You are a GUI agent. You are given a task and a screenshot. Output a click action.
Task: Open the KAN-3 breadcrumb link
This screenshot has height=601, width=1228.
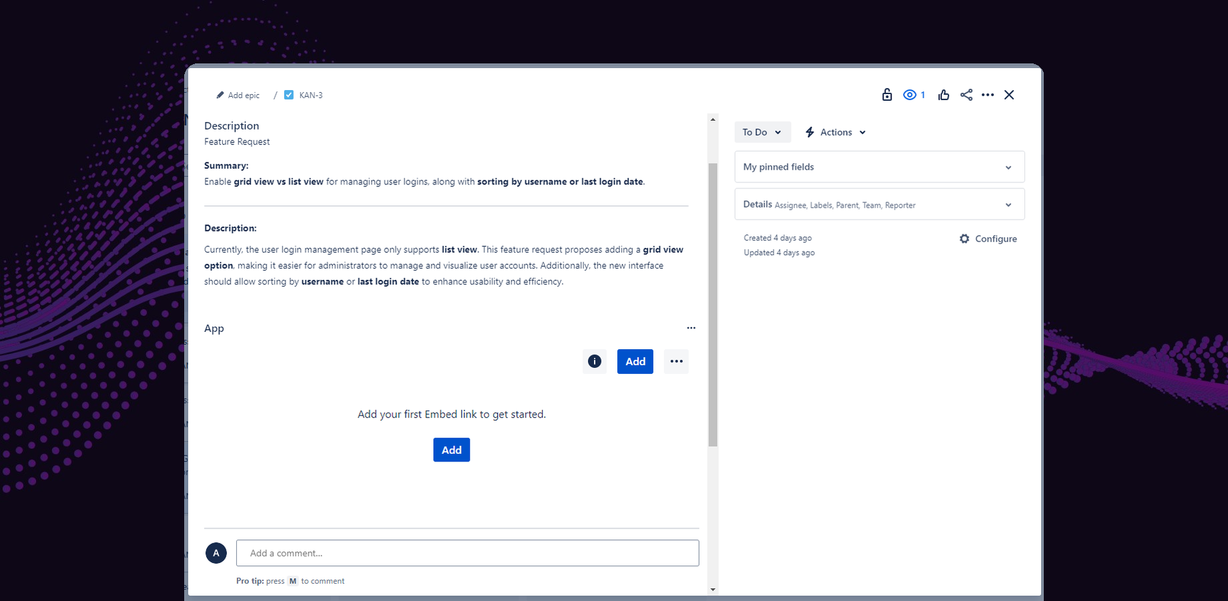pyautogui.click(x=310, y=95)
